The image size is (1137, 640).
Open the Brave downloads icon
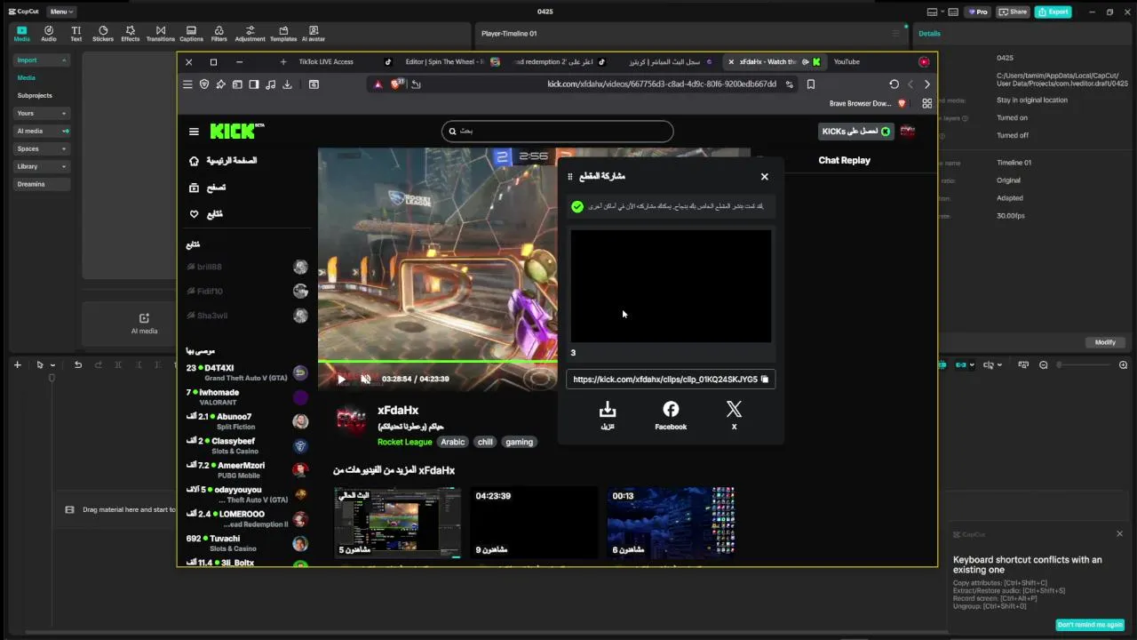287,84
